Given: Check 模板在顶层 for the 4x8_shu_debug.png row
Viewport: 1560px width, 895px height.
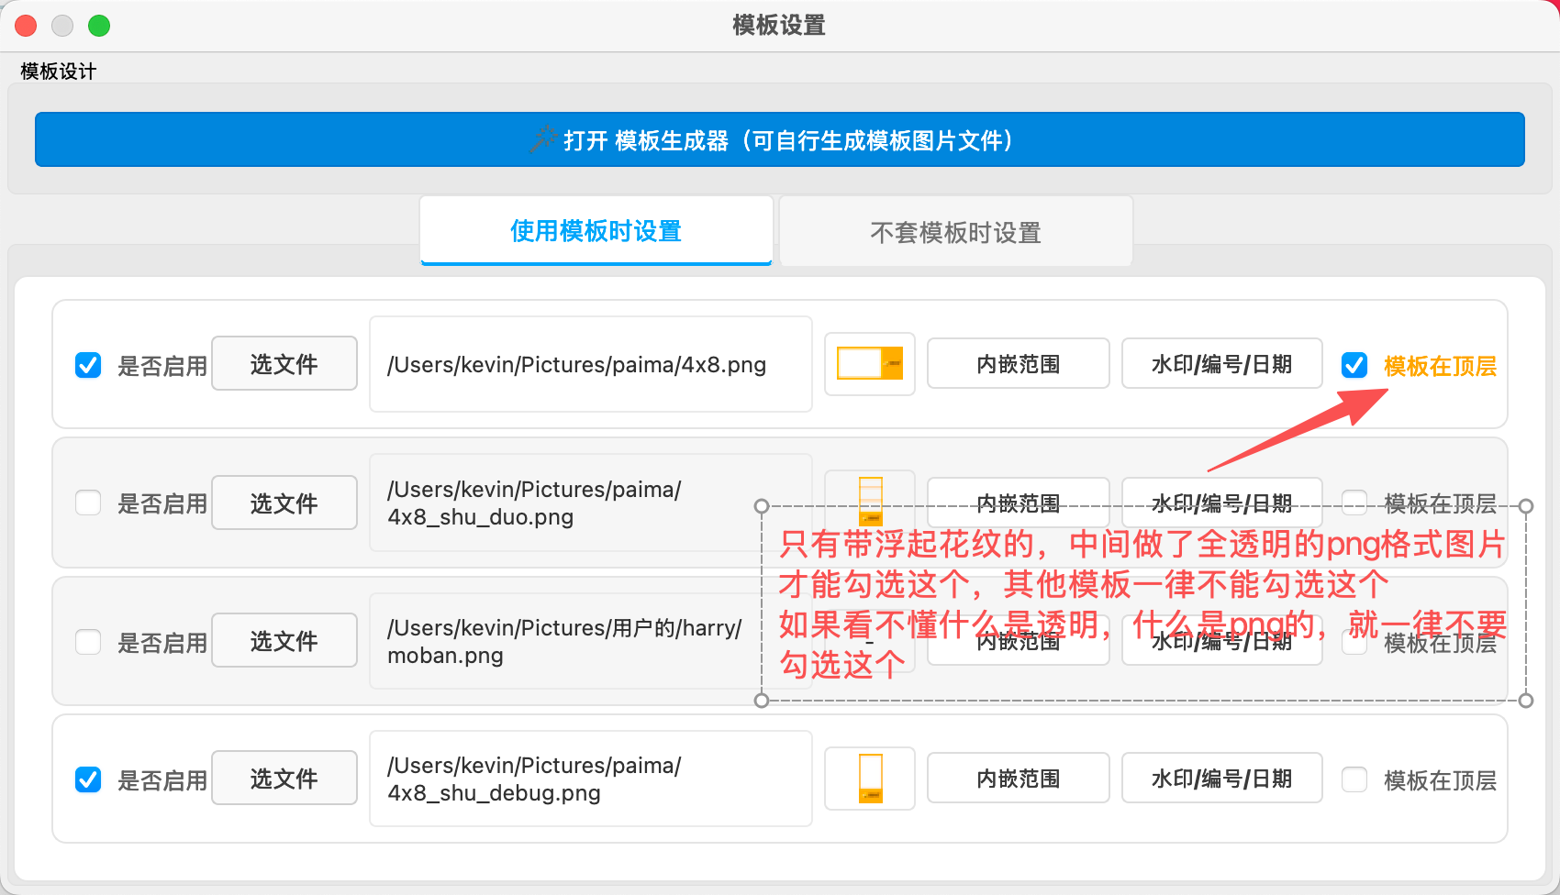Looking at the screenshot, I should pos(1354,779).
